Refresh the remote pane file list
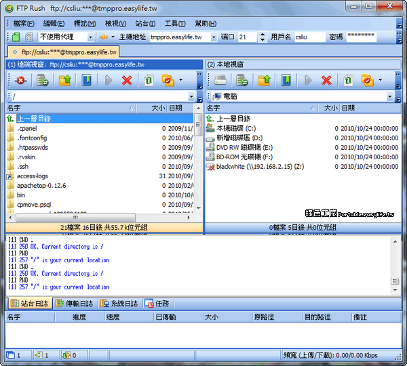Image resolution: width=407 pixels, height=366 pixels. point(149,81)
